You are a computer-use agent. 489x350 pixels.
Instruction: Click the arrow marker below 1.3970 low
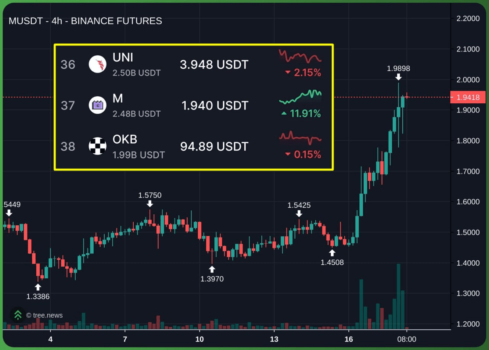pyautogui.click(x=212, y=269)
